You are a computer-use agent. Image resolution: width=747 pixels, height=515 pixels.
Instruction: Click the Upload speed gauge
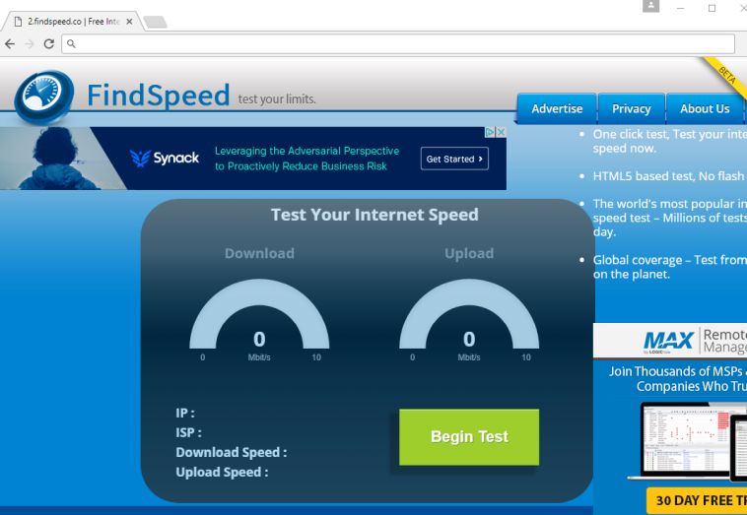coord(469,314)
